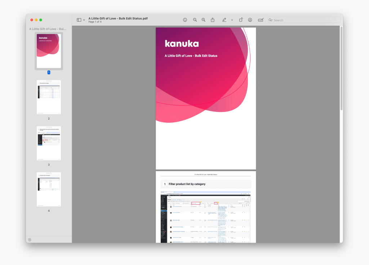Click the embedded screenshot on page 2

(206, 217)
